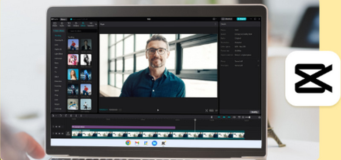Viewport: 341px width, 160px height.
Task: Open the Media tab in CapCut
Action: coord(55,24)
